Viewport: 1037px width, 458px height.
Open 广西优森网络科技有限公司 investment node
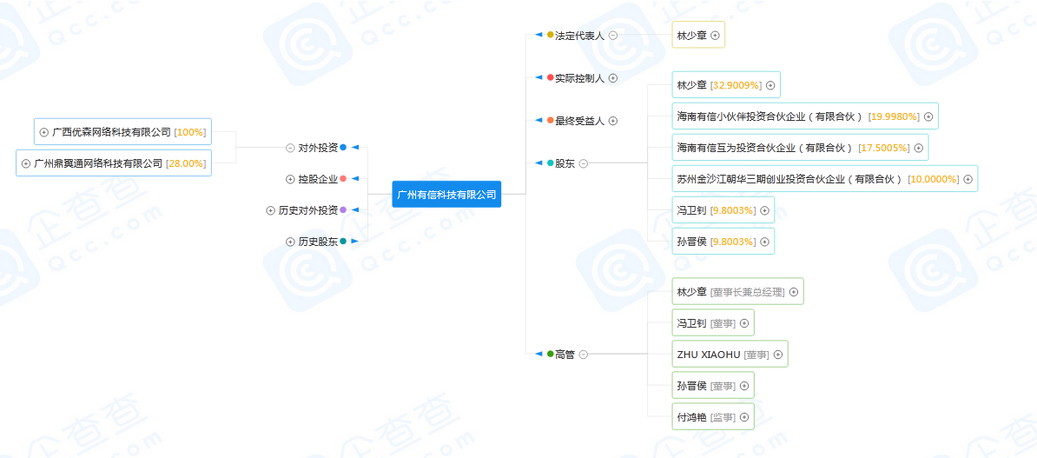[x=122, y=132]
